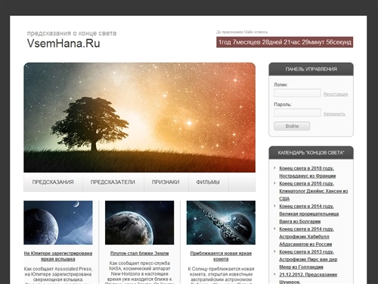Open 'На Юпитере зарегистрирована яркая вспышка' headline

click(x=58, y=256)
